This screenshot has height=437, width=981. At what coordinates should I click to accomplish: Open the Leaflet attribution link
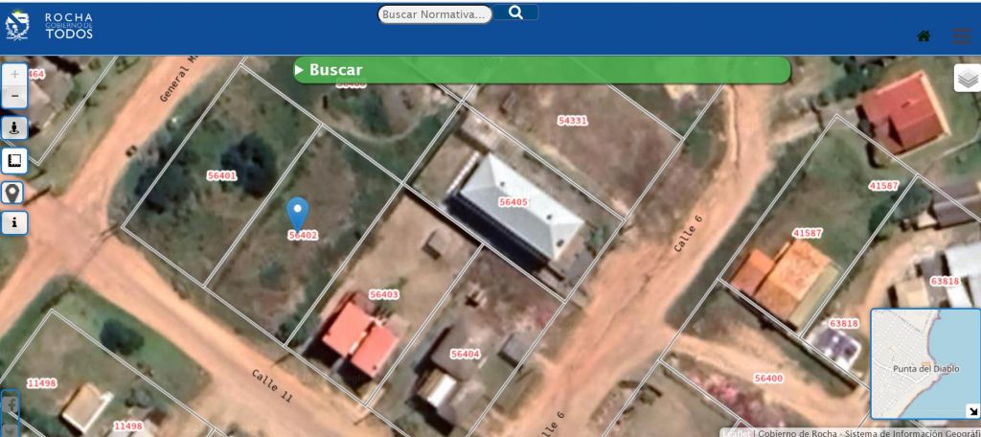[x=737, y=432]
